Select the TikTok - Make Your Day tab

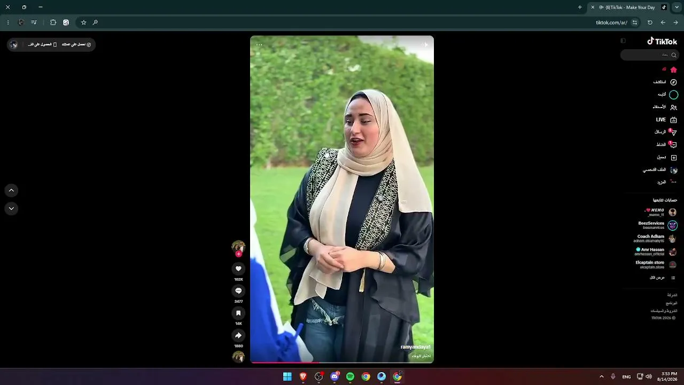628,7
